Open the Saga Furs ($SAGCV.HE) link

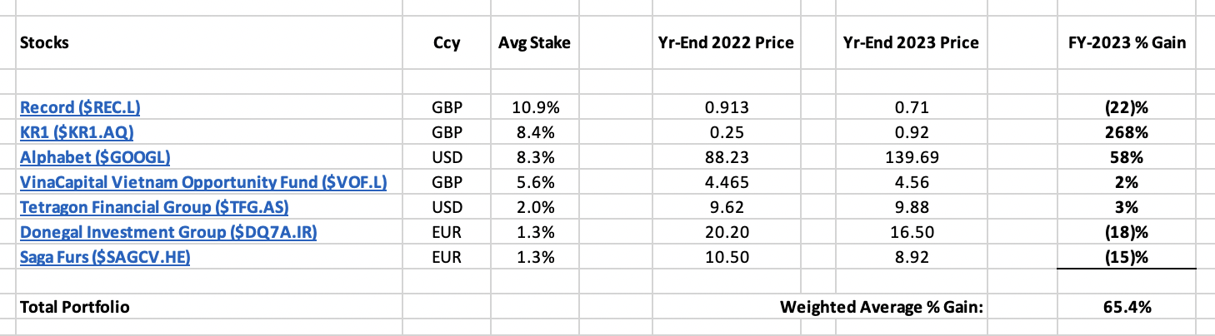[x=105, y=258]
